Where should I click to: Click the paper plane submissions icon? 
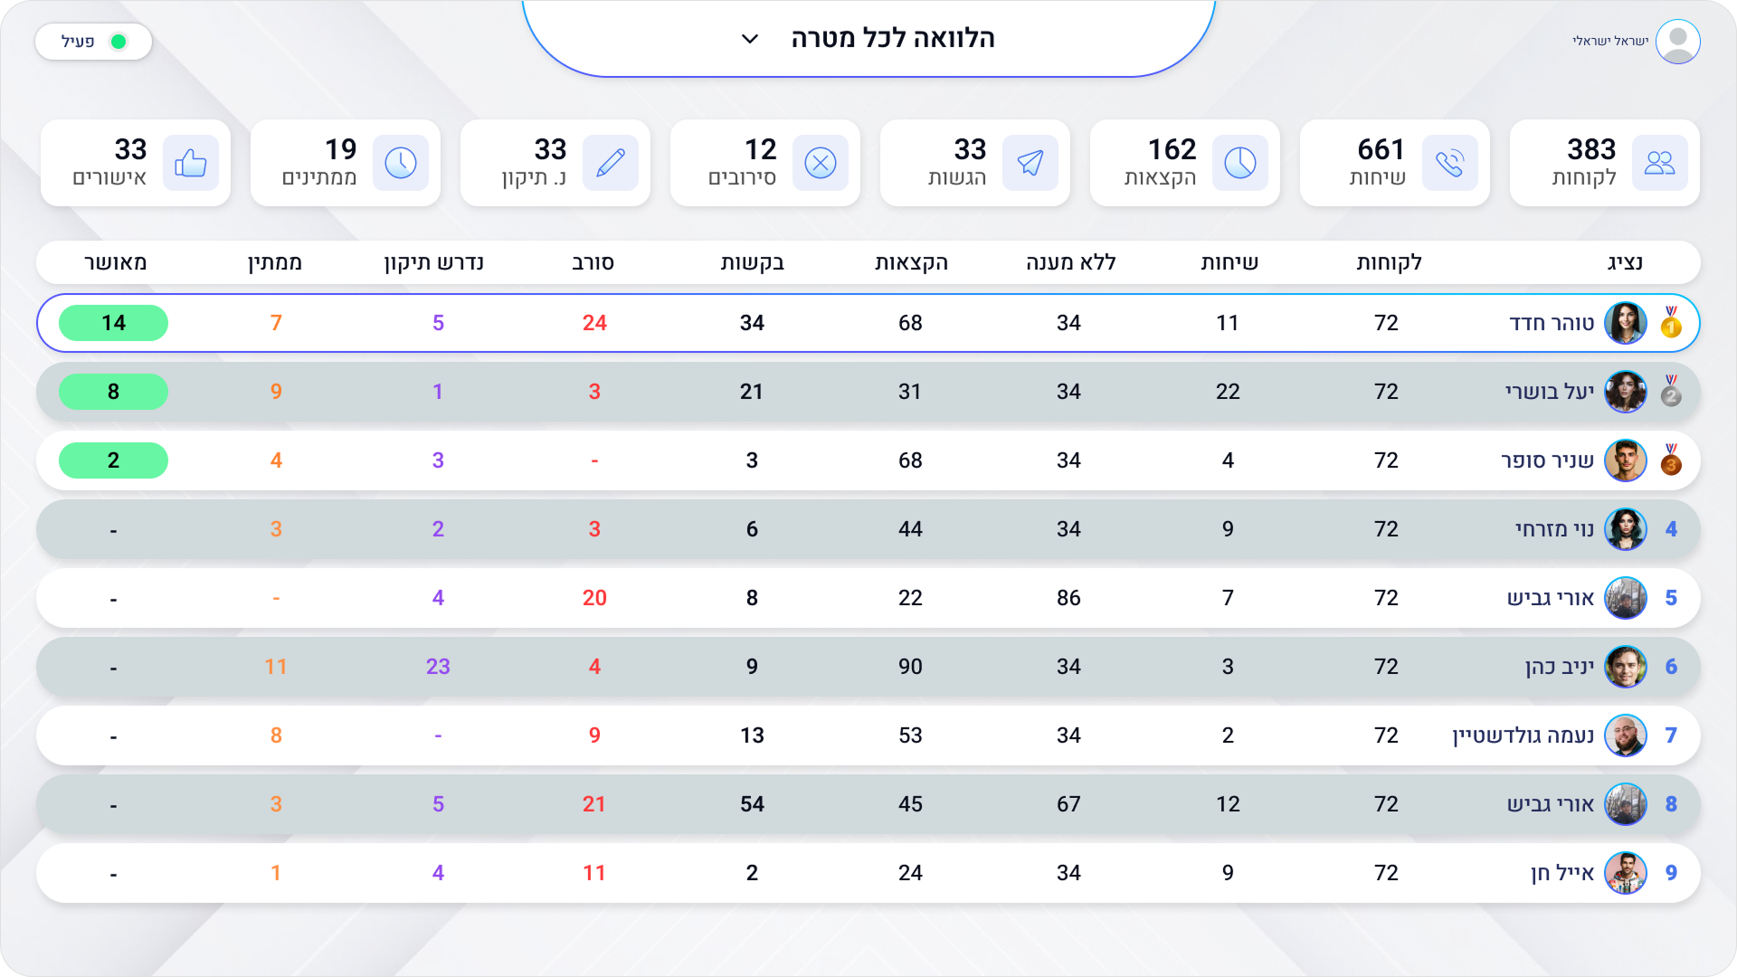coord(1030,163)
